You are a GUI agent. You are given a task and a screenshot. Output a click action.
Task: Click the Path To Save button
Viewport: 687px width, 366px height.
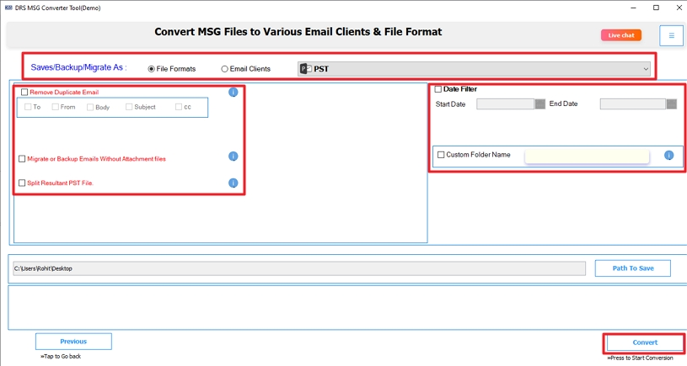click(633, 268)
